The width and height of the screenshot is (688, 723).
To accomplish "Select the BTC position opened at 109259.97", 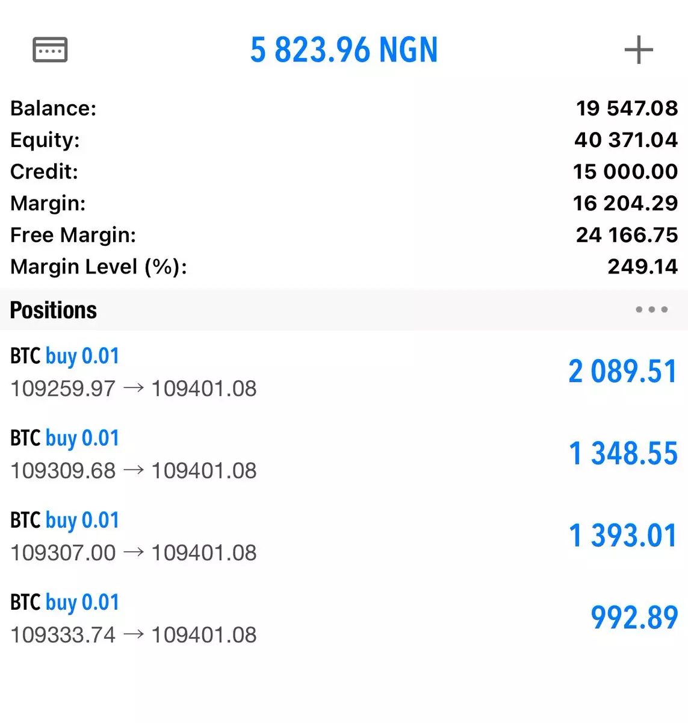I will pos(134,372).
